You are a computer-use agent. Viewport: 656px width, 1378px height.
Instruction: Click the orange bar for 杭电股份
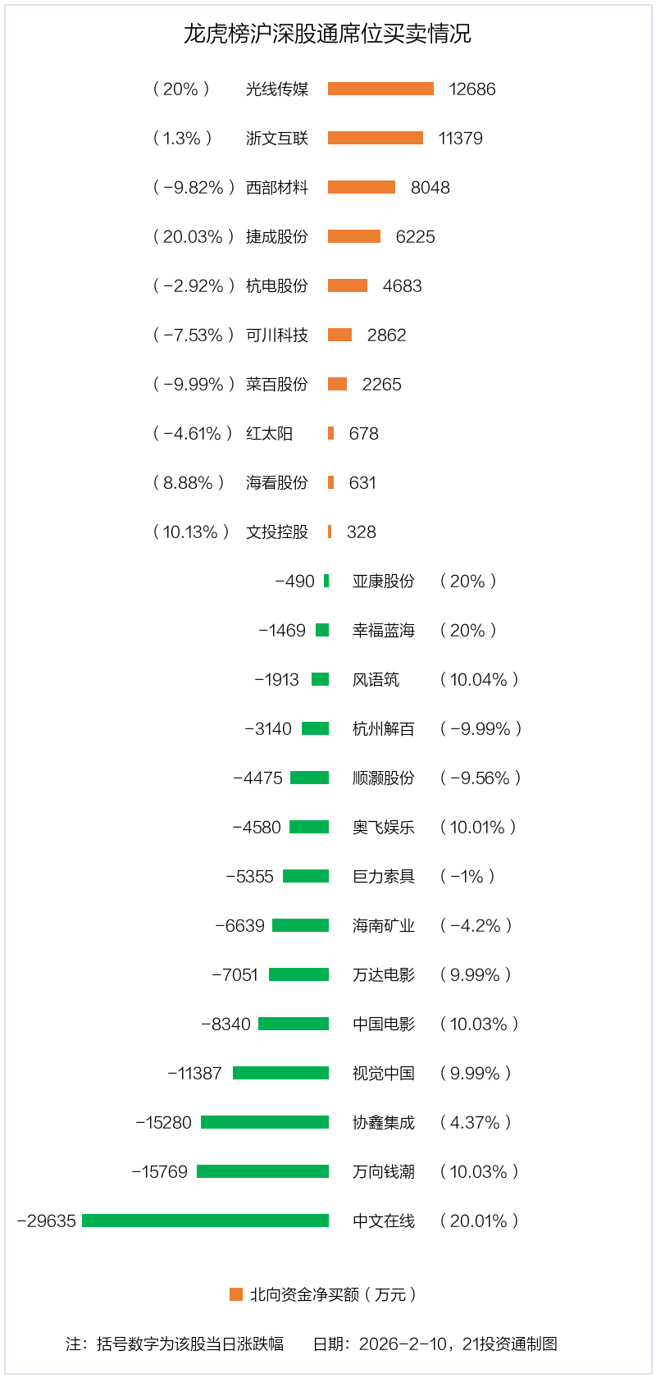348,285
